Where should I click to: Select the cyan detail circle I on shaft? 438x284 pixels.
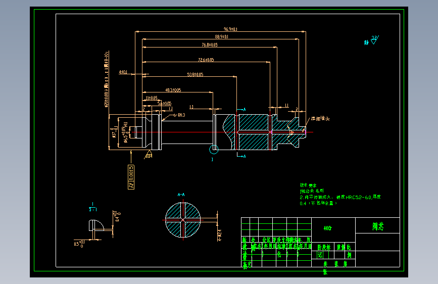click(214, 149)
